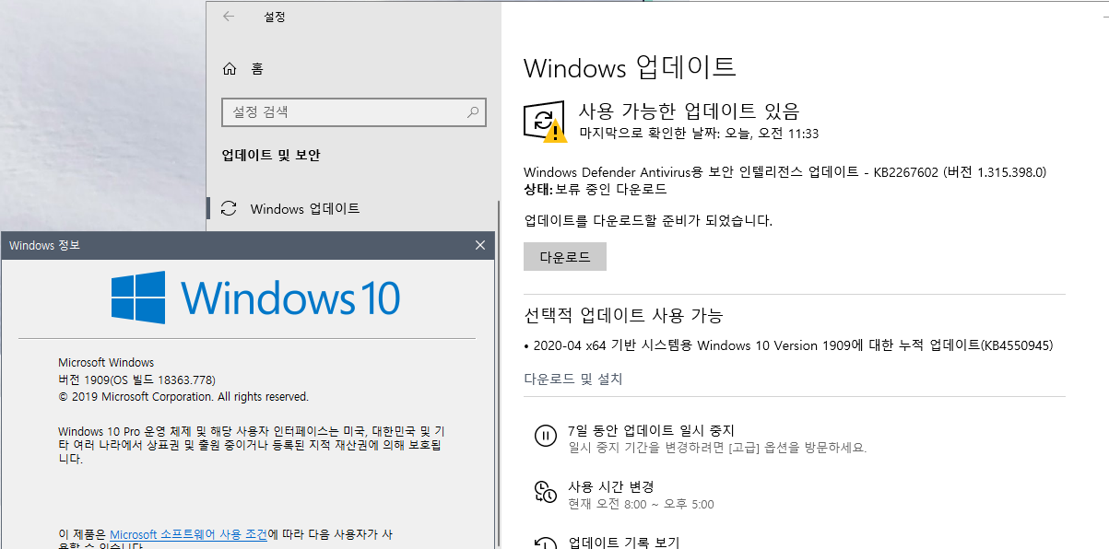Click the © 2019 Microsoft Corporation text

[x=183, y=397]
